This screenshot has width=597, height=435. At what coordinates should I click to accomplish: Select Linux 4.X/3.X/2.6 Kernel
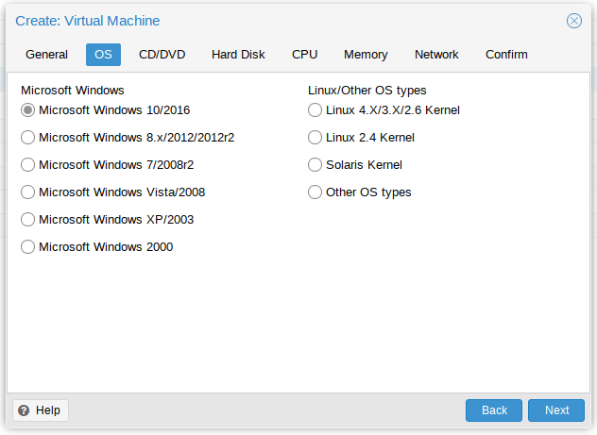click(x=315, y=110)
